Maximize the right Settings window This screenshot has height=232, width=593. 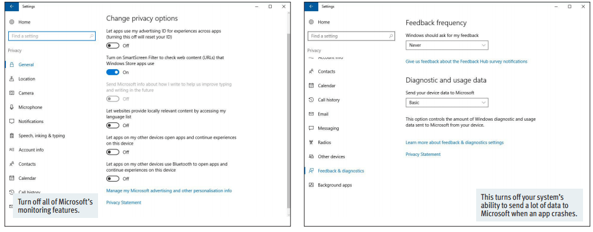[x=570, y=6]
